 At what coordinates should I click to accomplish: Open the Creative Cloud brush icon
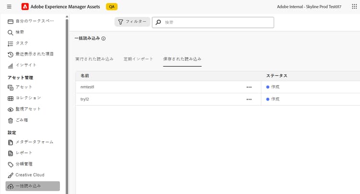point(11,175)
